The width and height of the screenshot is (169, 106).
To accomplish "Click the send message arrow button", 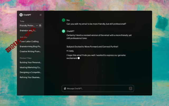I will (130, 89).
